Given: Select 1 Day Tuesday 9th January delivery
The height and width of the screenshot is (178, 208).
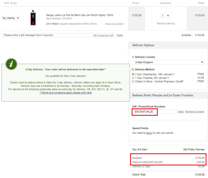Looking at the screenshot, I should (x=133, y=78).
